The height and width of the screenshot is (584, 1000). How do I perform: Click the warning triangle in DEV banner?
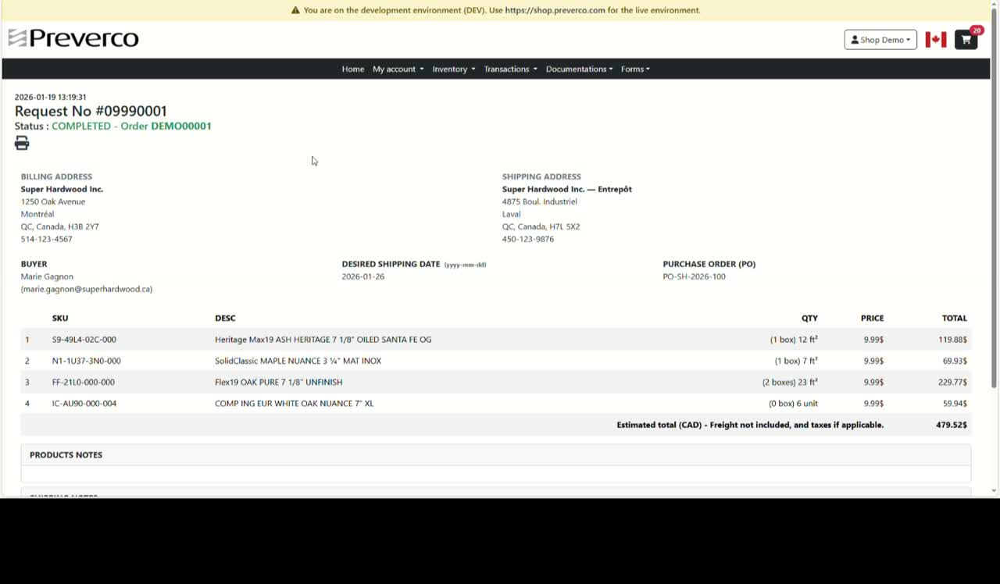click(x=295, y=10)
